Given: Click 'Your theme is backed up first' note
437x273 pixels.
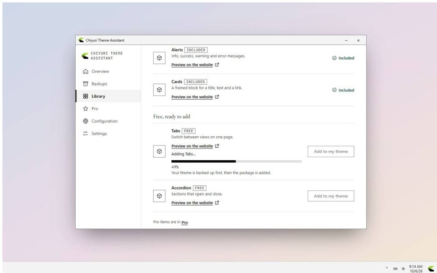Looking at the screenshot, I should point(221,173).
